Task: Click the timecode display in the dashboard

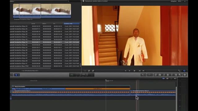Action: point(84,75)
